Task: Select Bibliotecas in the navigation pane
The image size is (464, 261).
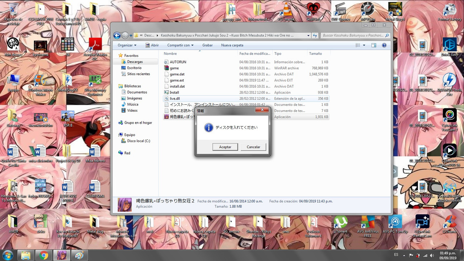Action: click(x=132, y=86)
